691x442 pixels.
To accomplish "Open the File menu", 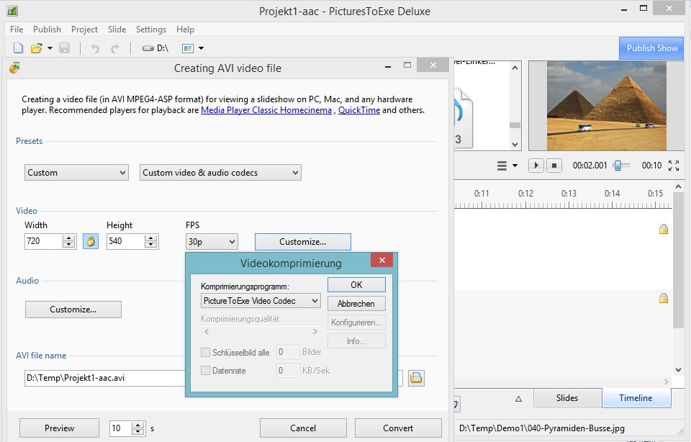I will coord(17,29).
